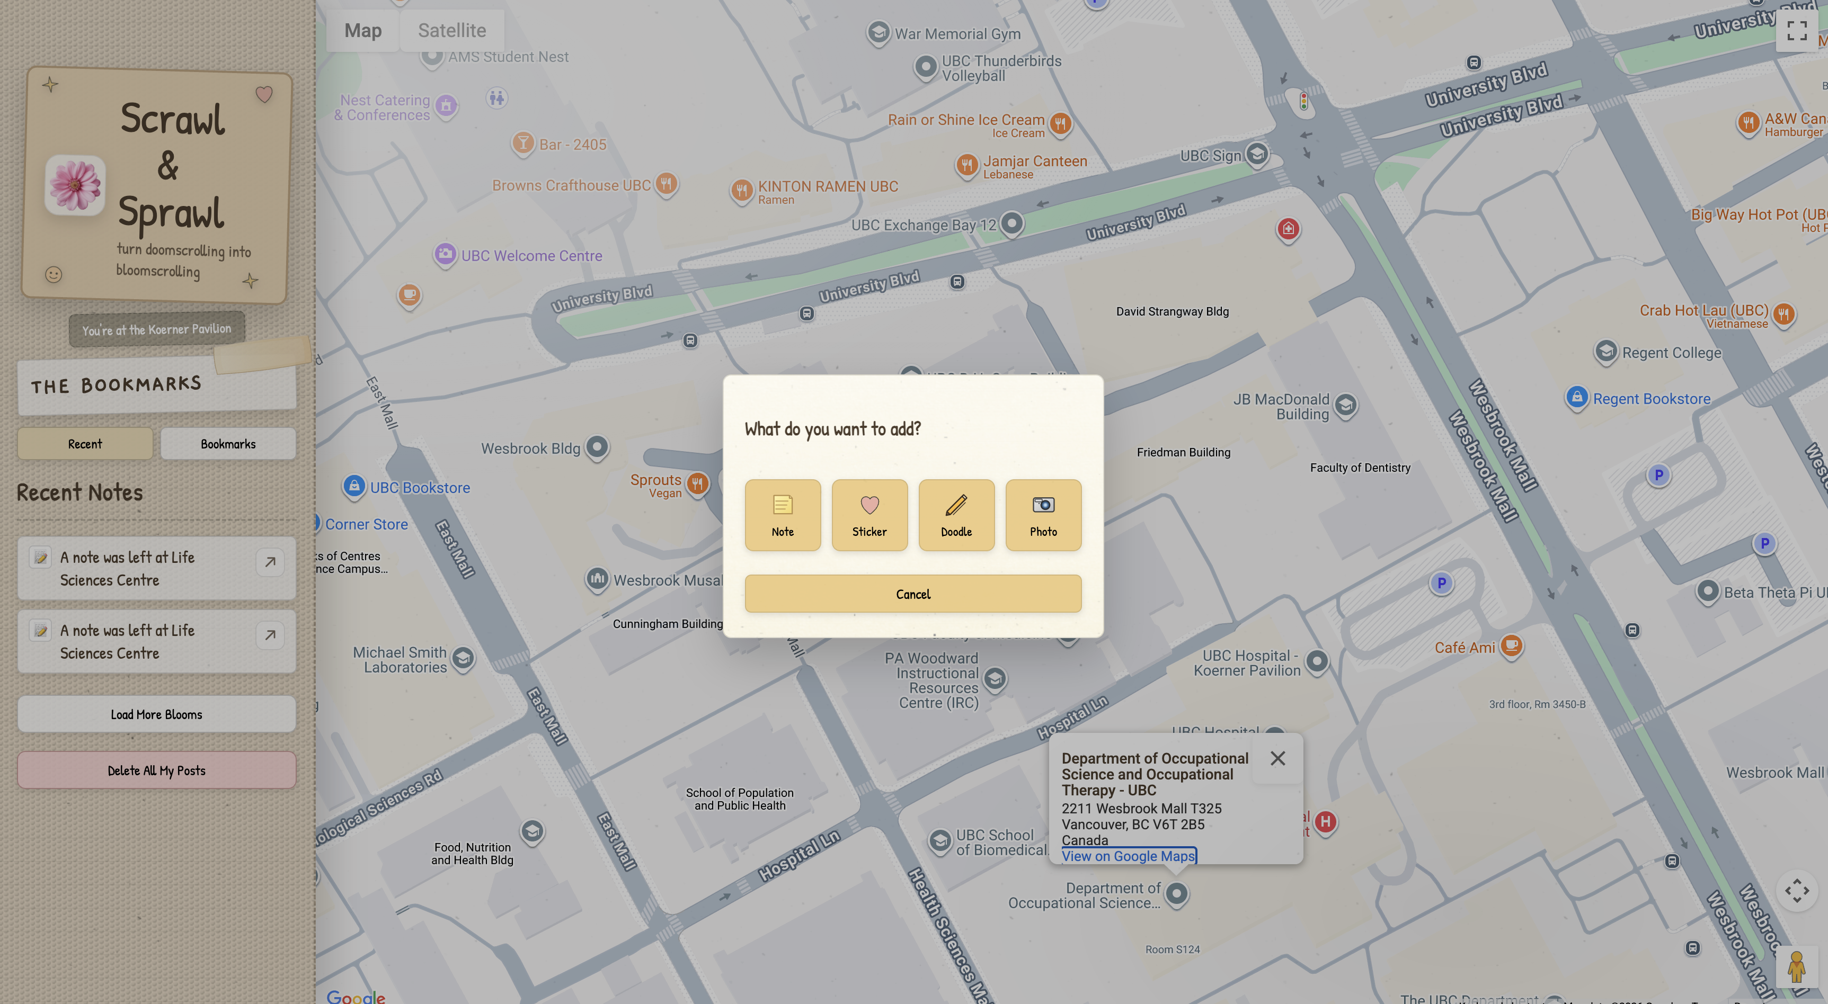
Task: Select the Map view type
Action: pyautogui.click(x=362, y=31)
